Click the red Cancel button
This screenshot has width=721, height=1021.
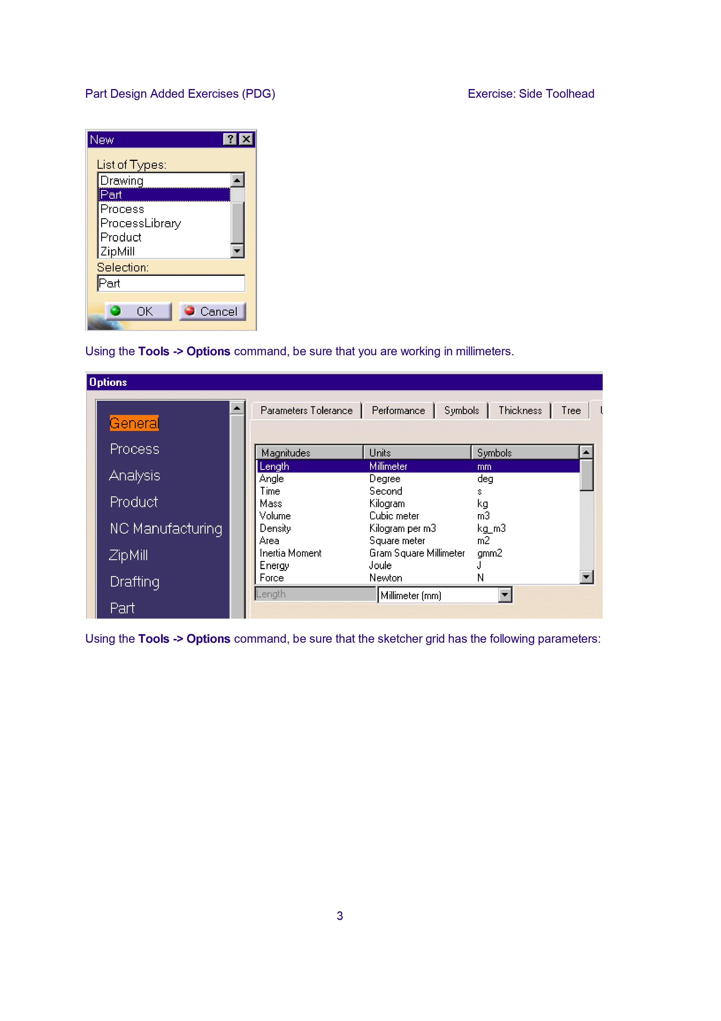(x=212, y=311)
